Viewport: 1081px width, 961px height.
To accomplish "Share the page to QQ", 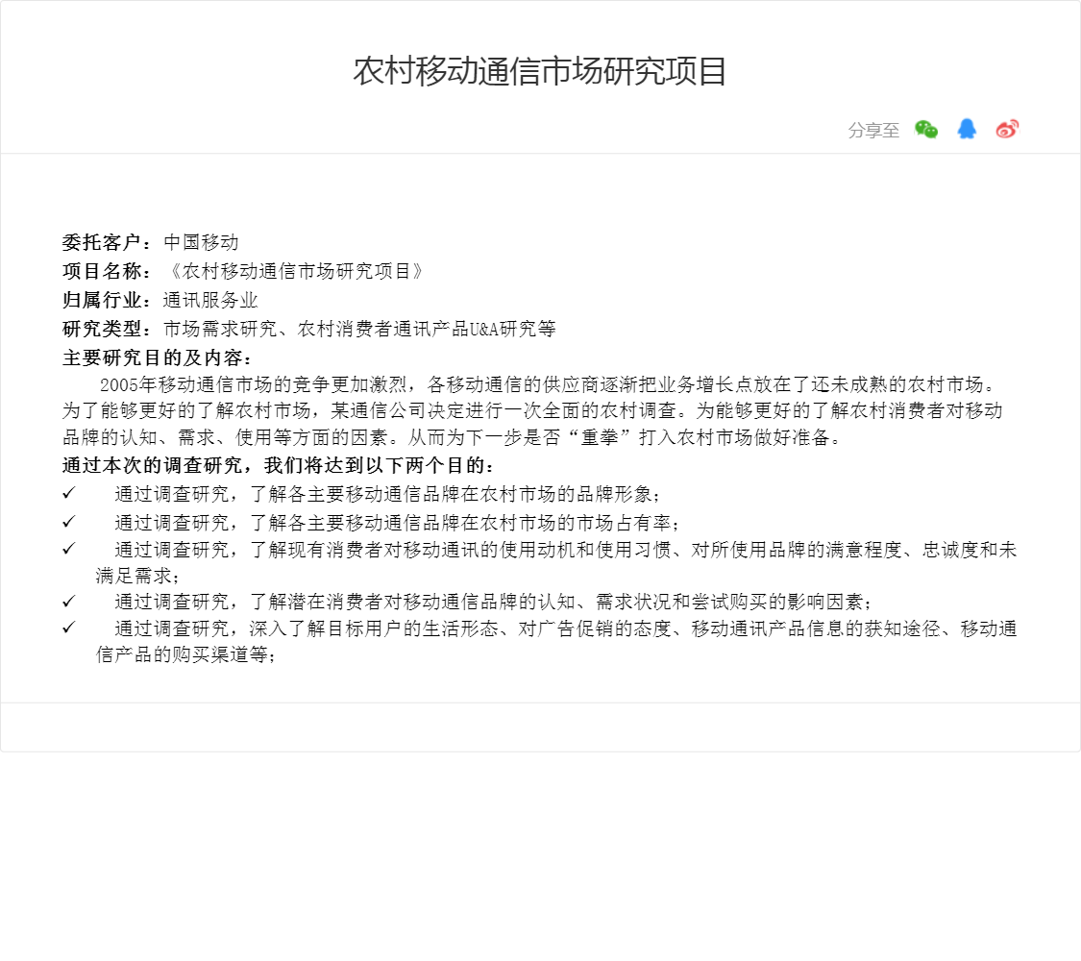I will pos(967,129).
